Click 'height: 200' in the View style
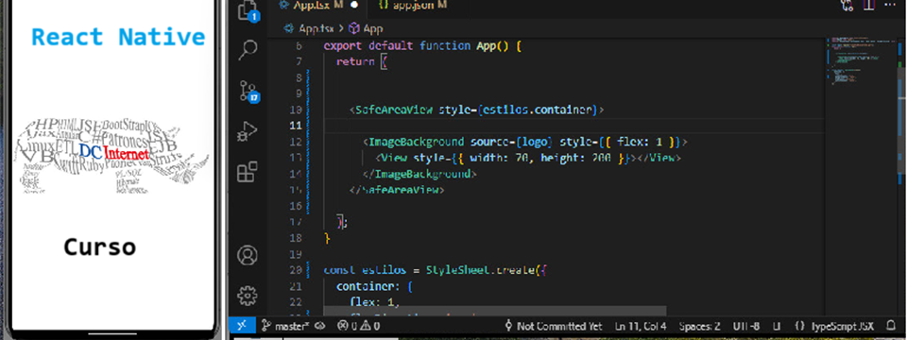 575,158
